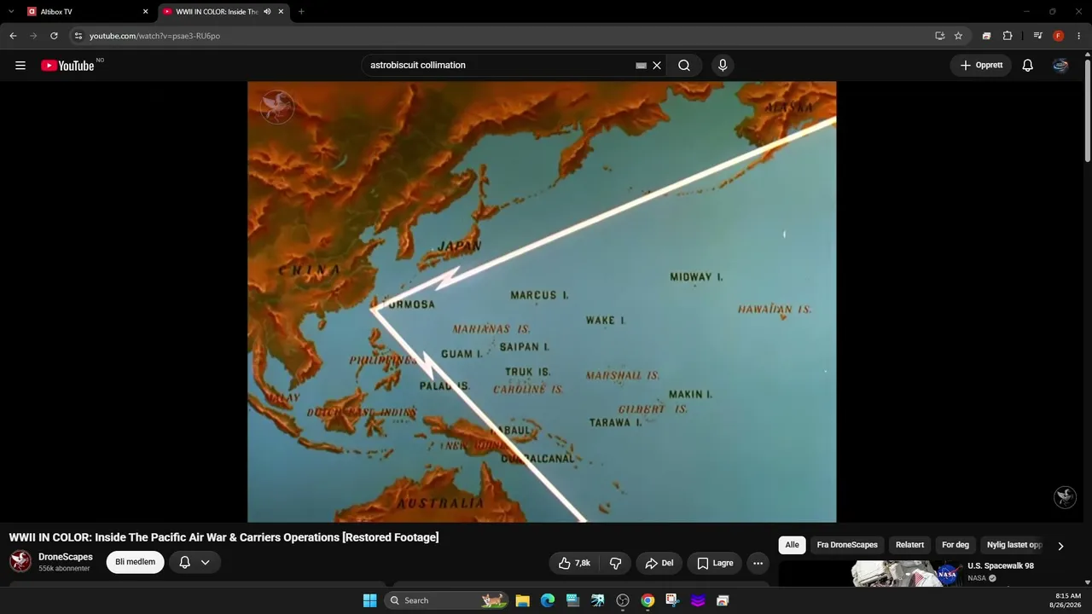Open the U.S. Spacewalk 98 thumbnail
This screenshot has height=614, width=1092.
870,574
